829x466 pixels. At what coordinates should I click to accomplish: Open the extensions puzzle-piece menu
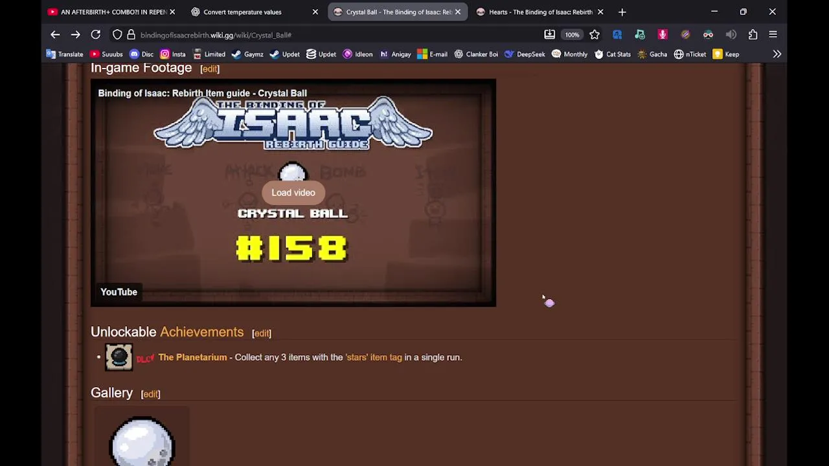[x=753, y=34]
